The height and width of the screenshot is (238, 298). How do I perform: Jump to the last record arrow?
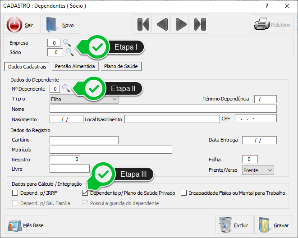199,24
